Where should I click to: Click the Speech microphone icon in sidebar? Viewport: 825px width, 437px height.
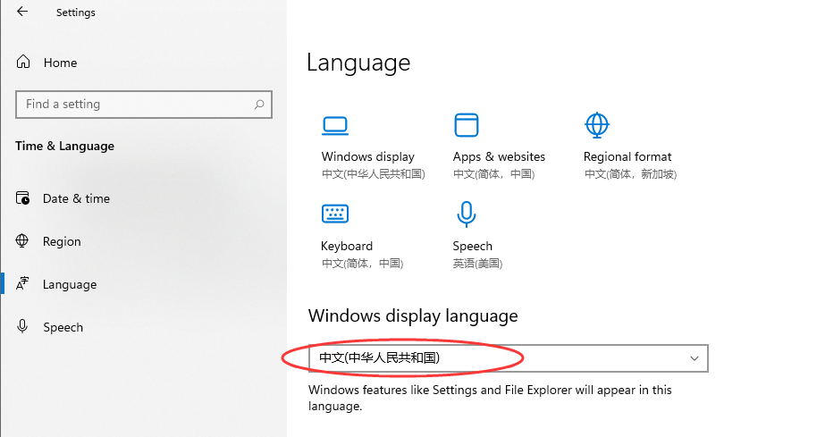(22, 326)
